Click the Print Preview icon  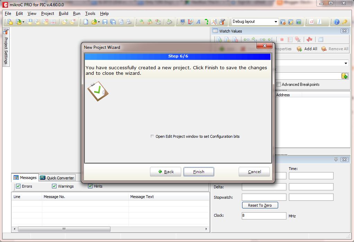click(121, 22)
